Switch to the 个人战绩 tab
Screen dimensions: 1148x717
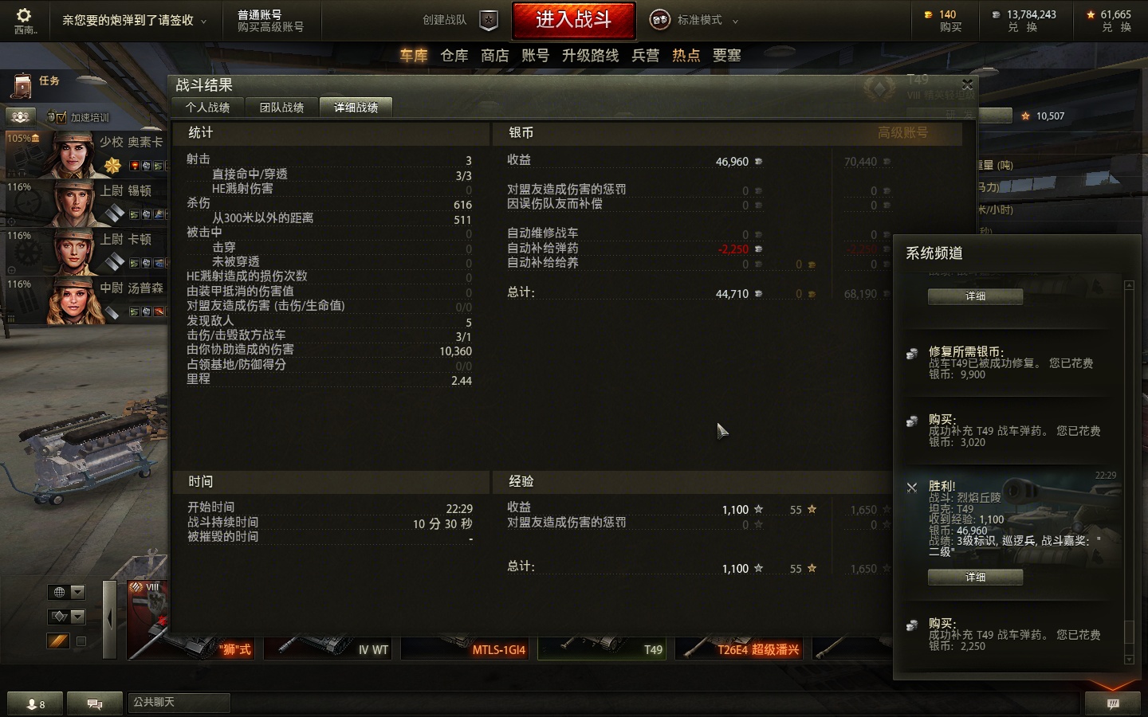tap(207, 108)
